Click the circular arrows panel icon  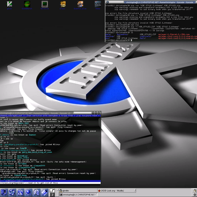coord(12,193)
